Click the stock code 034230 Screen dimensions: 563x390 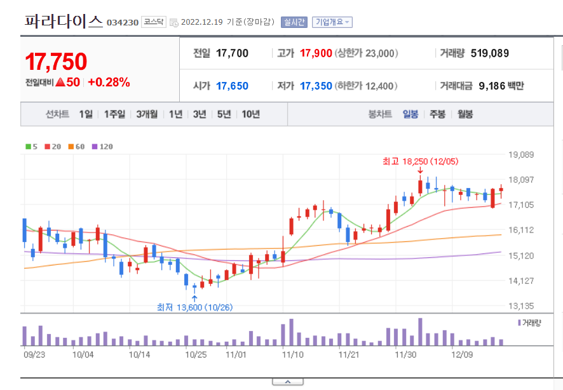click(123, 23)
